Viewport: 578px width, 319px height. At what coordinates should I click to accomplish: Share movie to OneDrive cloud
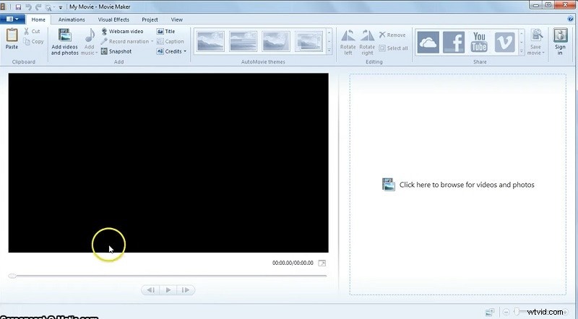[428, 42]
